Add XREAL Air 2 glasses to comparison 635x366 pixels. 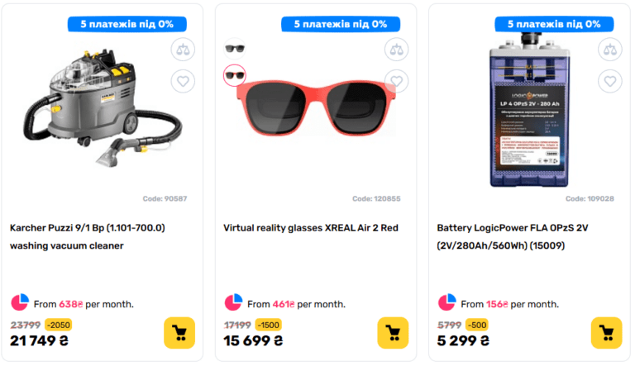(x=397, y=49)
